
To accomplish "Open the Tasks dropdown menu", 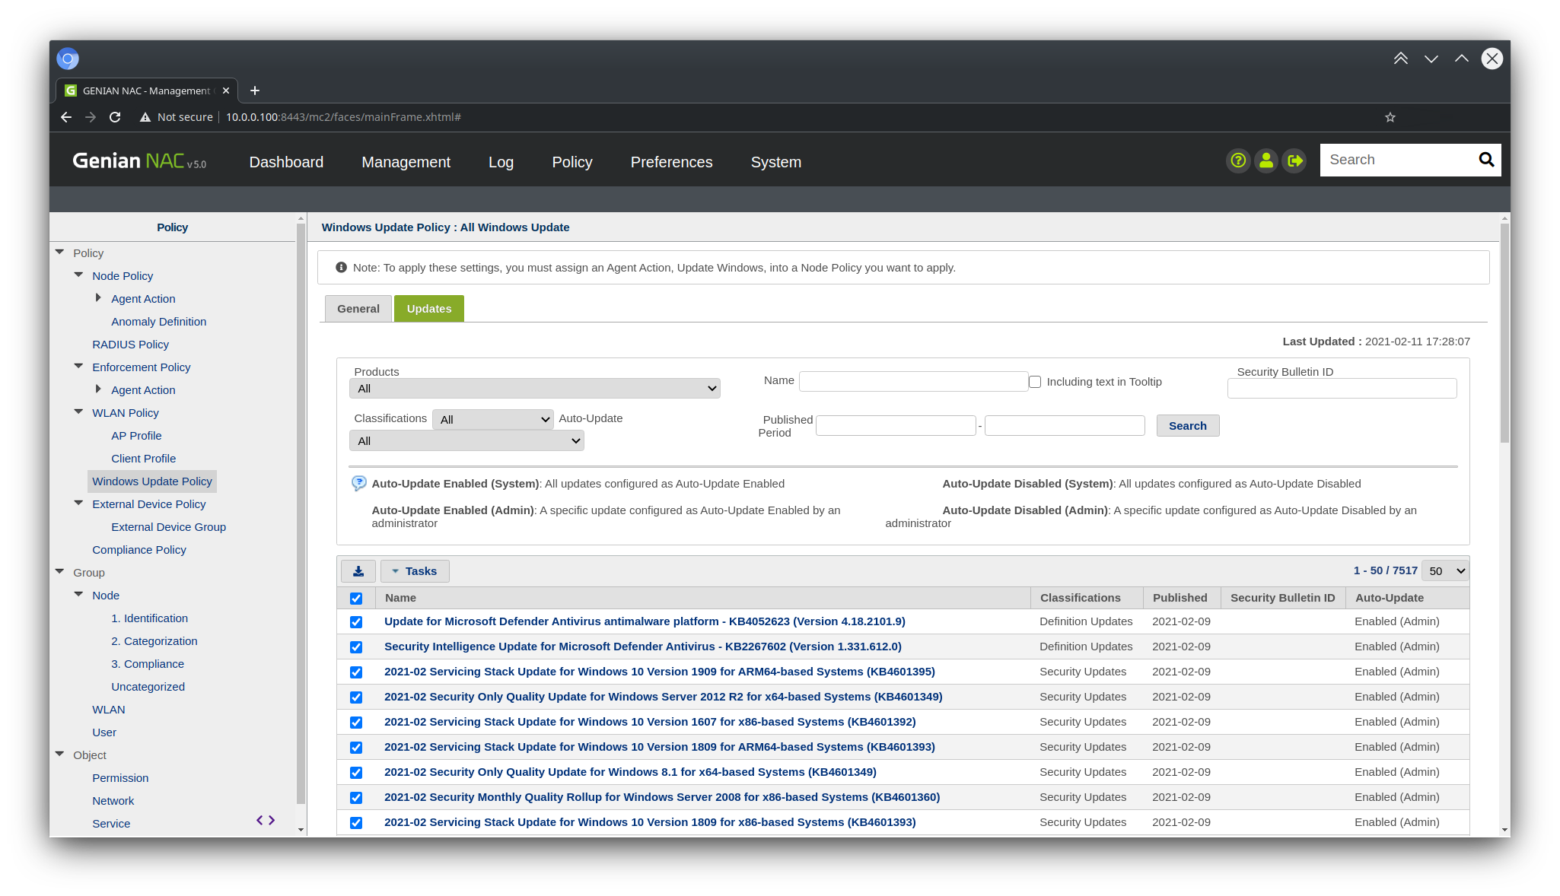I will [415, 571].
